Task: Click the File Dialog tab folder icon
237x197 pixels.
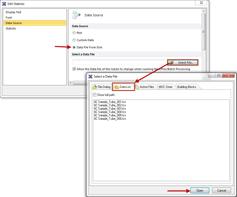Action: (x=95, y=87)
